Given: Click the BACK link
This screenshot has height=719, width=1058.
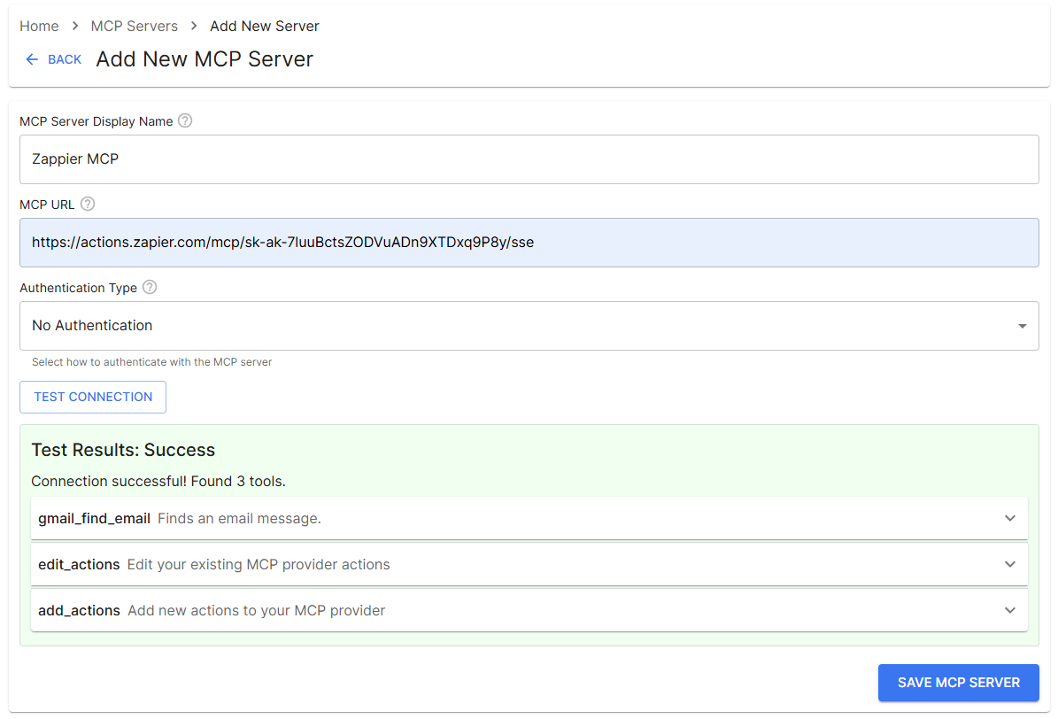Looking at the screenshot, I should (x=53, y=59).
